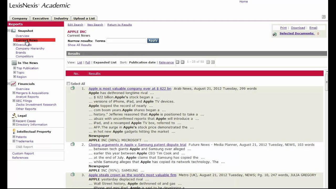Click Show All Results link

pos(80,45)
